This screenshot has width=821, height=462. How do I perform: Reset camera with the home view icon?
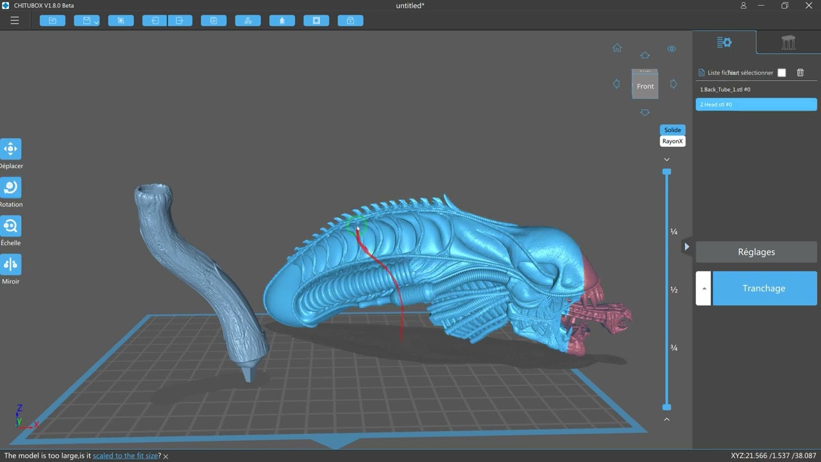pyautogui.click(x=617, y=48)
